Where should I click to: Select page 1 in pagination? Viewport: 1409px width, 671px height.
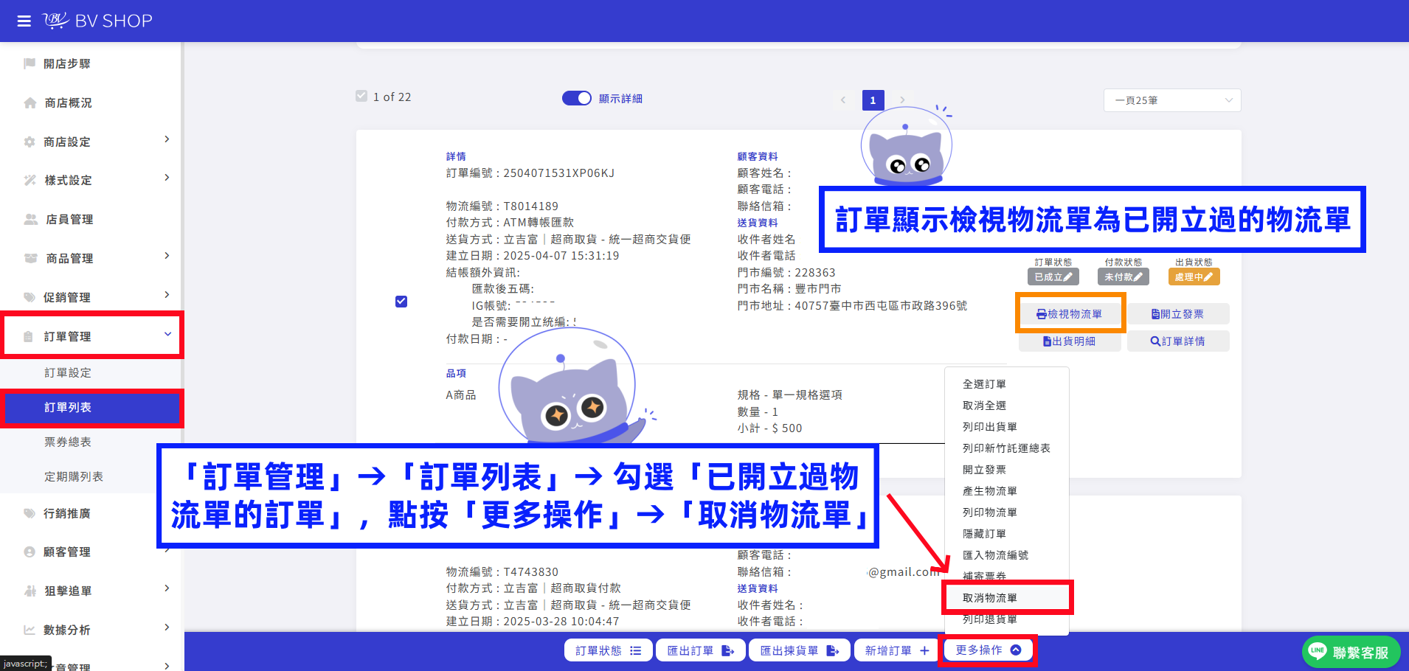tap(873, 100)
